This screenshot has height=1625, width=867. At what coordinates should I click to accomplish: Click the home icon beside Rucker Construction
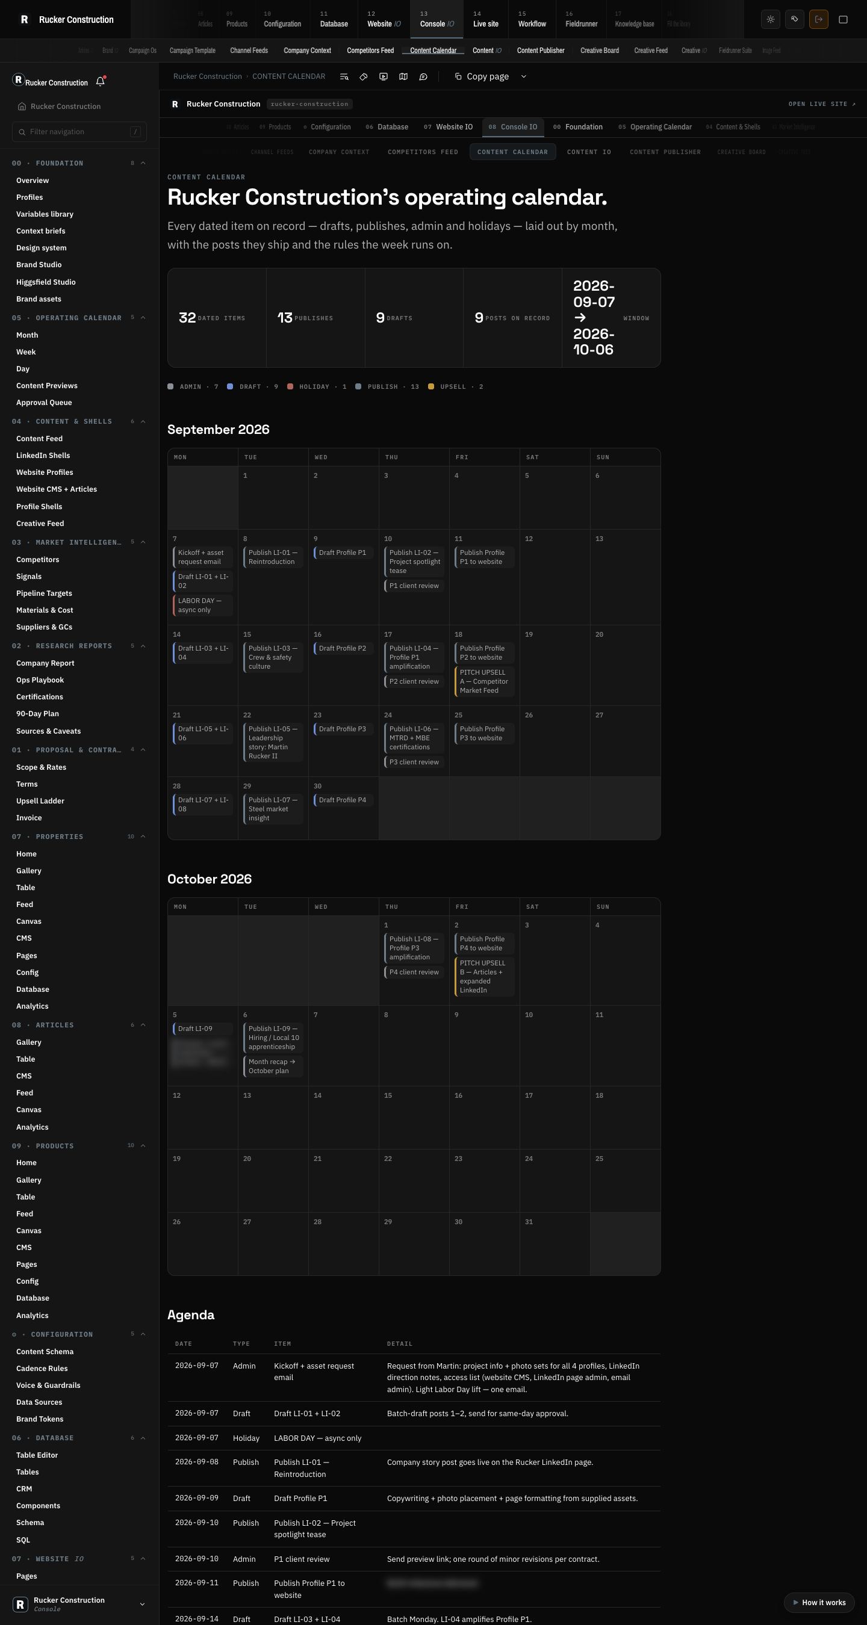(x=22, y=107)
